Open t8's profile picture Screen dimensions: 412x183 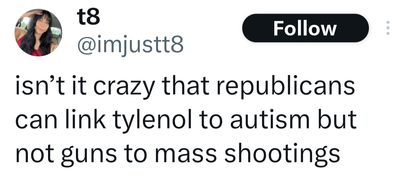pos(38,33)
